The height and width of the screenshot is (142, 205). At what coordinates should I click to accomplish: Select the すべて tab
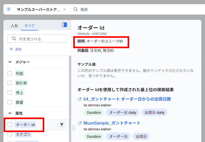coord(29,26)
